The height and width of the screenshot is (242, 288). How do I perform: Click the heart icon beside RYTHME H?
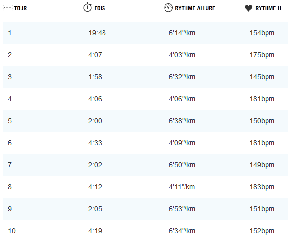coord(248,8)
